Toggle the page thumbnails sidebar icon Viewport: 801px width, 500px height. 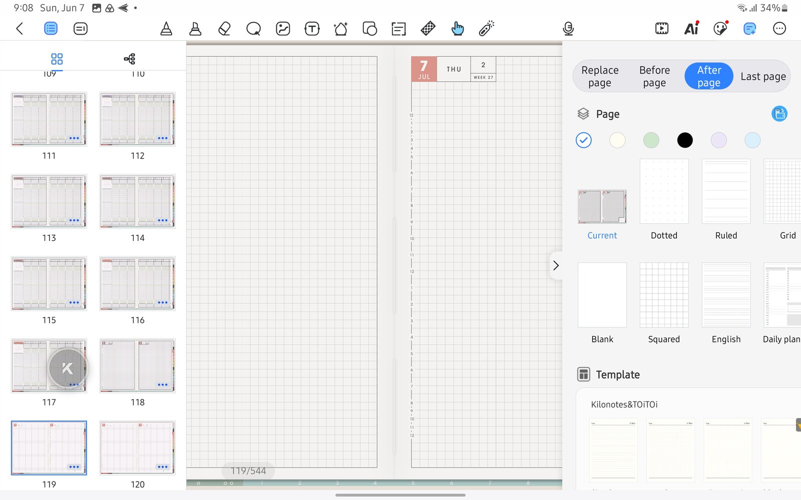pos(51,28)
